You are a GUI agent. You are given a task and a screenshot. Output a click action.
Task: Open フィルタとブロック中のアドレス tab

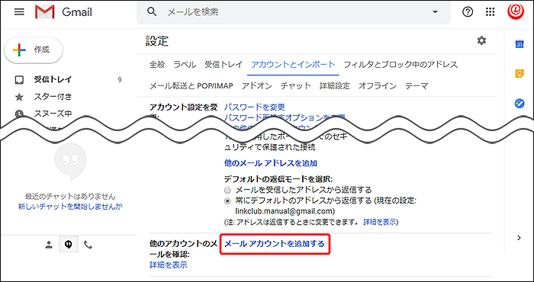pyautogui.click(x=400, y=65)
